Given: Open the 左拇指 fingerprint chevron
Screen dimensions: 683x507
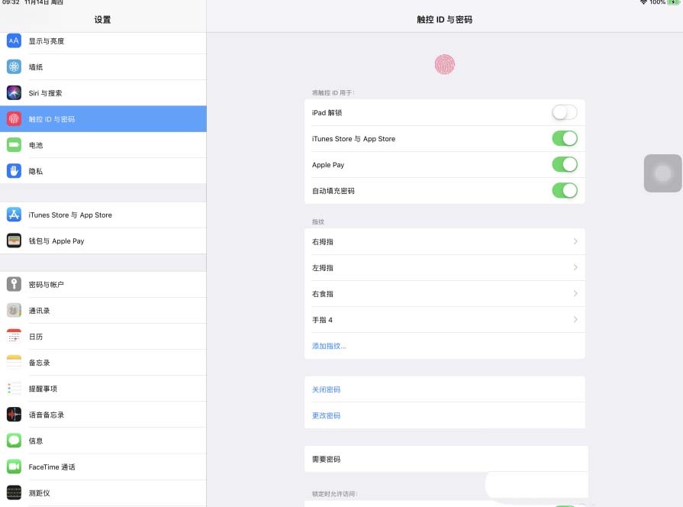Looking at the screenshot, I should (575, 268).
